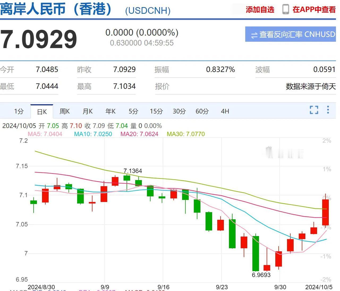Click the 添加自选 button
Image resolution: width=340 pixels, height=291 pixels.
[260, 10]
